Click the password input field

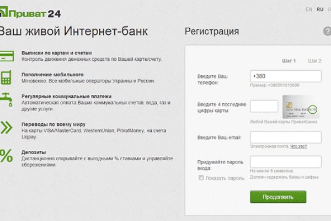click(x=285, y=161)
